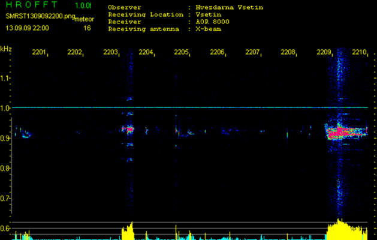Click the meteor count value 16
377x240 pixels.
tap(87, 28)
